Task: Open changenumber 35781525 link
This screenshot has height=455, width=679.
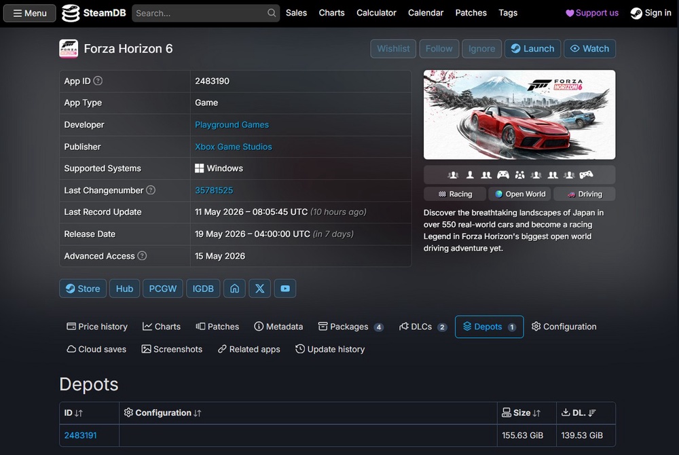Action: (214, 190)
